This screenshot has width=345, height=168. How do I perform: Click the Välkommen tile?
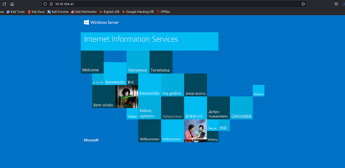pyautogui.click(x=172, y=108)
